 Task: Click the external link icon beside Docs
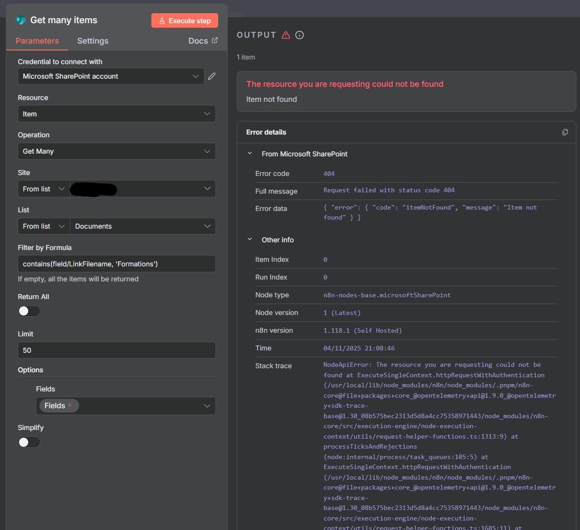click(x=215, y=40)
